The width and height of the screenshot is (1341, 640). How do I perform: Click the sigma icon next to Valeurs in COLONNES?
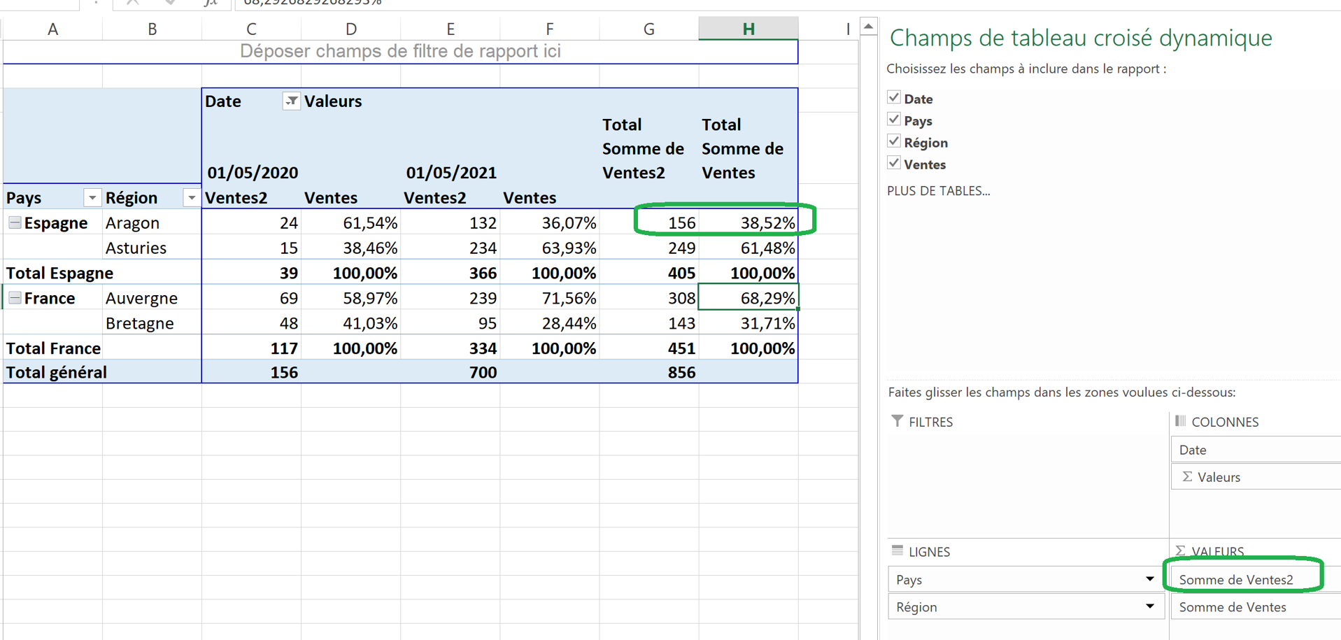[1187, 476]
